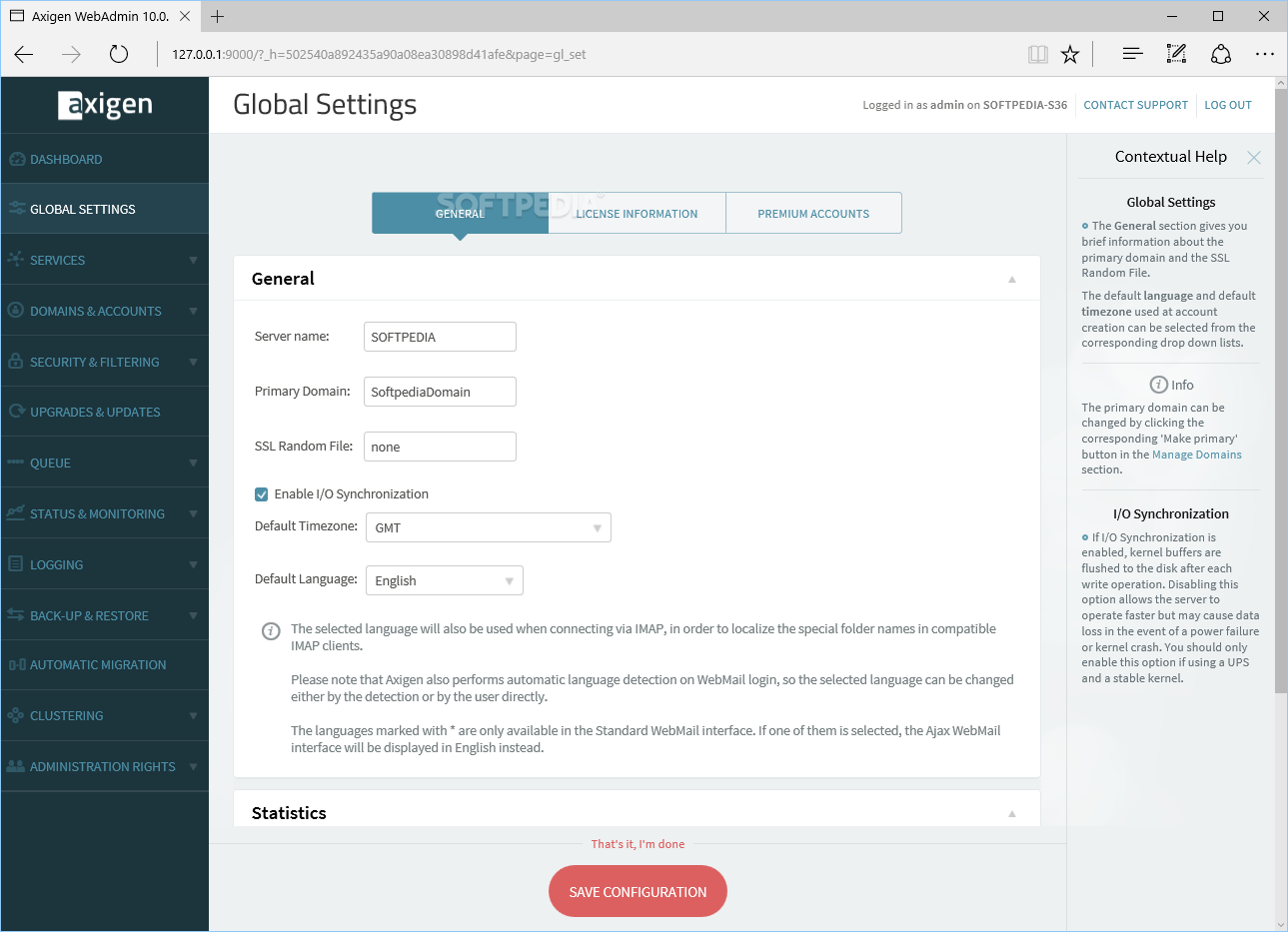Expand Domains & Accounts submenu arrow
Viewport: 1288px width, 932px height.
coord(193,311)
